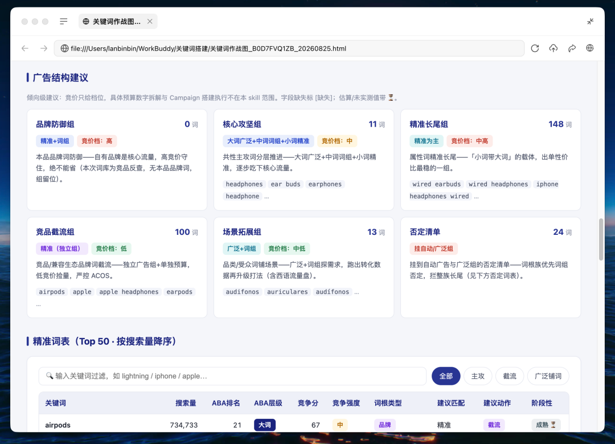615x444 pixels.
Task: Click the 精准为主 tag
Action: pos(427,141)
